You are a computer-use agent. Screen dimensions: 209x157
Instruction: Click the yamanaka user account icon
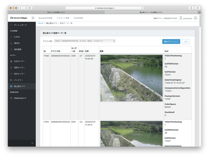[181, 18]
